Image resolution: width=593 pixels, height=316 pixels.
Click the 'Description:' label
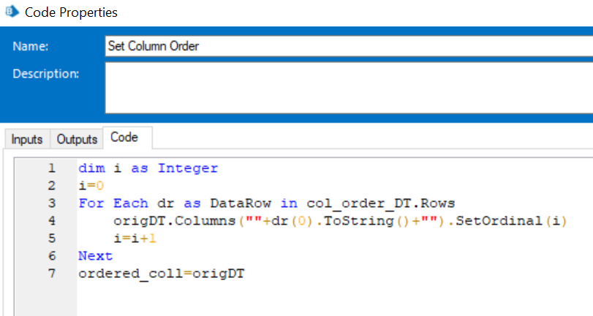pos(46,73)
